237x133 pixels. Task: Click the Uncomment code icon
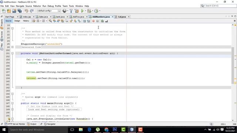[107, 21]
